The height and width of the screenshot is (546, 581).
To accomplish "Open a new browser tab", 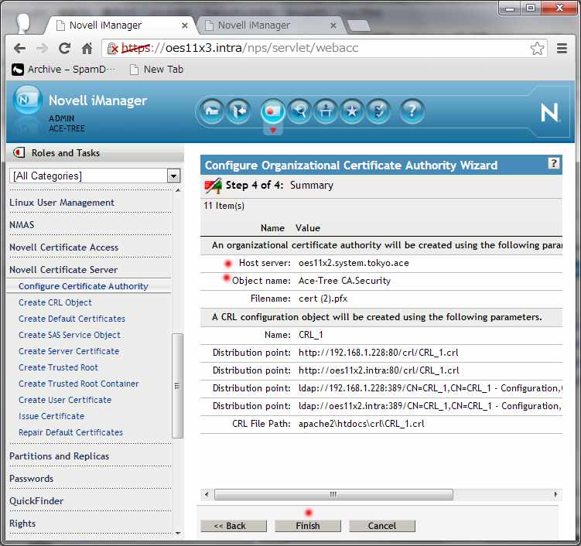I will (x=358, y=26).
